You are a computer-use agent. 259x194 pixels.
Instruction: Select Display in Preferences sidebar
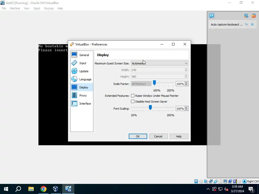tap(82, 87)
